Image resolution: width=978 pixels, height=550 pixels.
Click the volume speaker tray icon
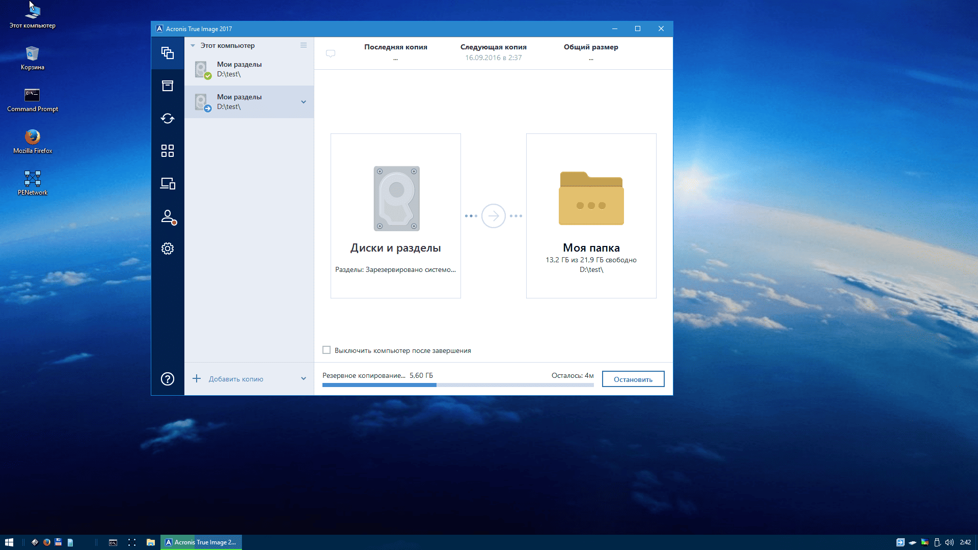click(x=949, y=542)
